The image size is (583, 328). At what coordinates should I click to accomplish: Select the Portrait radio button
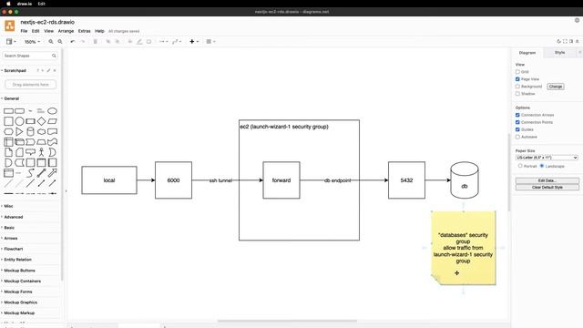click(520, 166)
